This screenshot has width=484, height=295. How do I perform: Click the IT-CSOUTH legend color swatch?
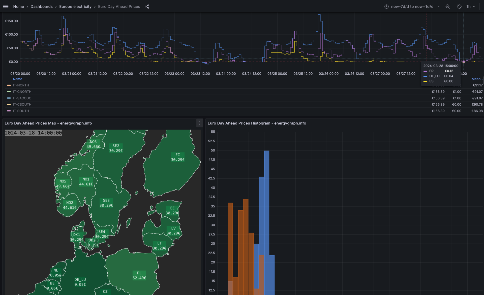click(x=9, y=105)
